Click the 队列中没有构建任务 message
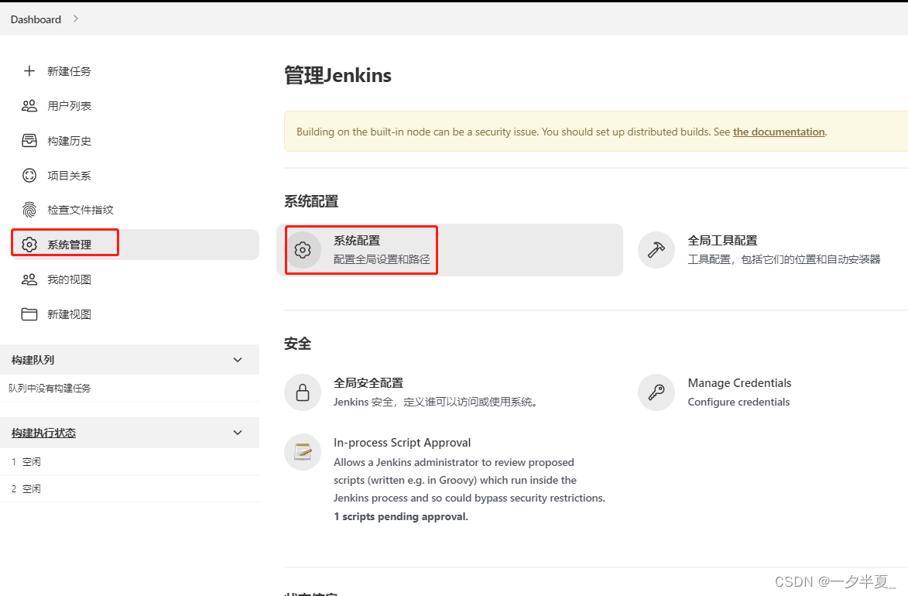The height and width of the screenshot is (596, 908). click(x=50, y=388)
